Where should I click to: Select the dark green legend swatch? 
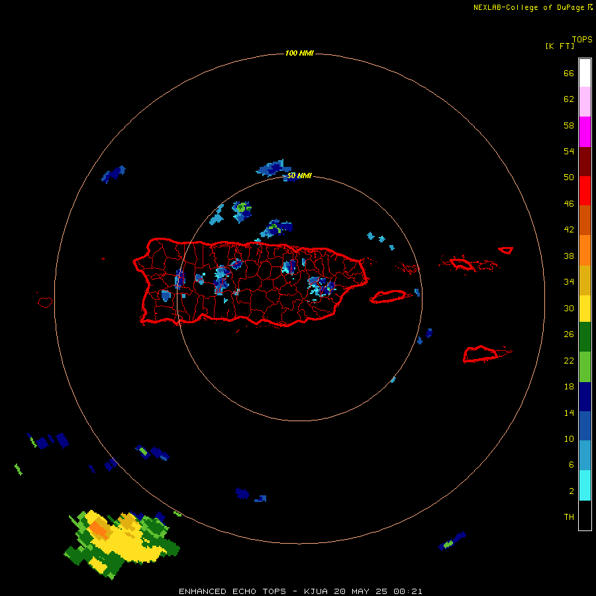585,336
